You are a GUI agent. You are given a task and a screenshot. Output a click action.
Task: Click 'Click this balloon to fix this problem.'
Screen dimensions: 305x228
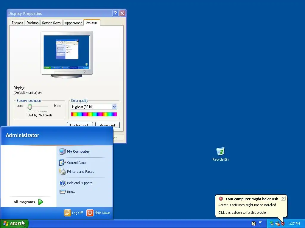pos(244,213)
